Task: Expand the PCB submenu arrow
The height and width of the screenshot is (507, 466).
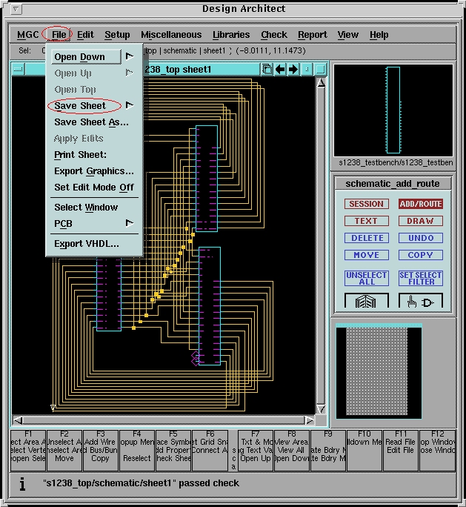Action: (x=130, y=223)
